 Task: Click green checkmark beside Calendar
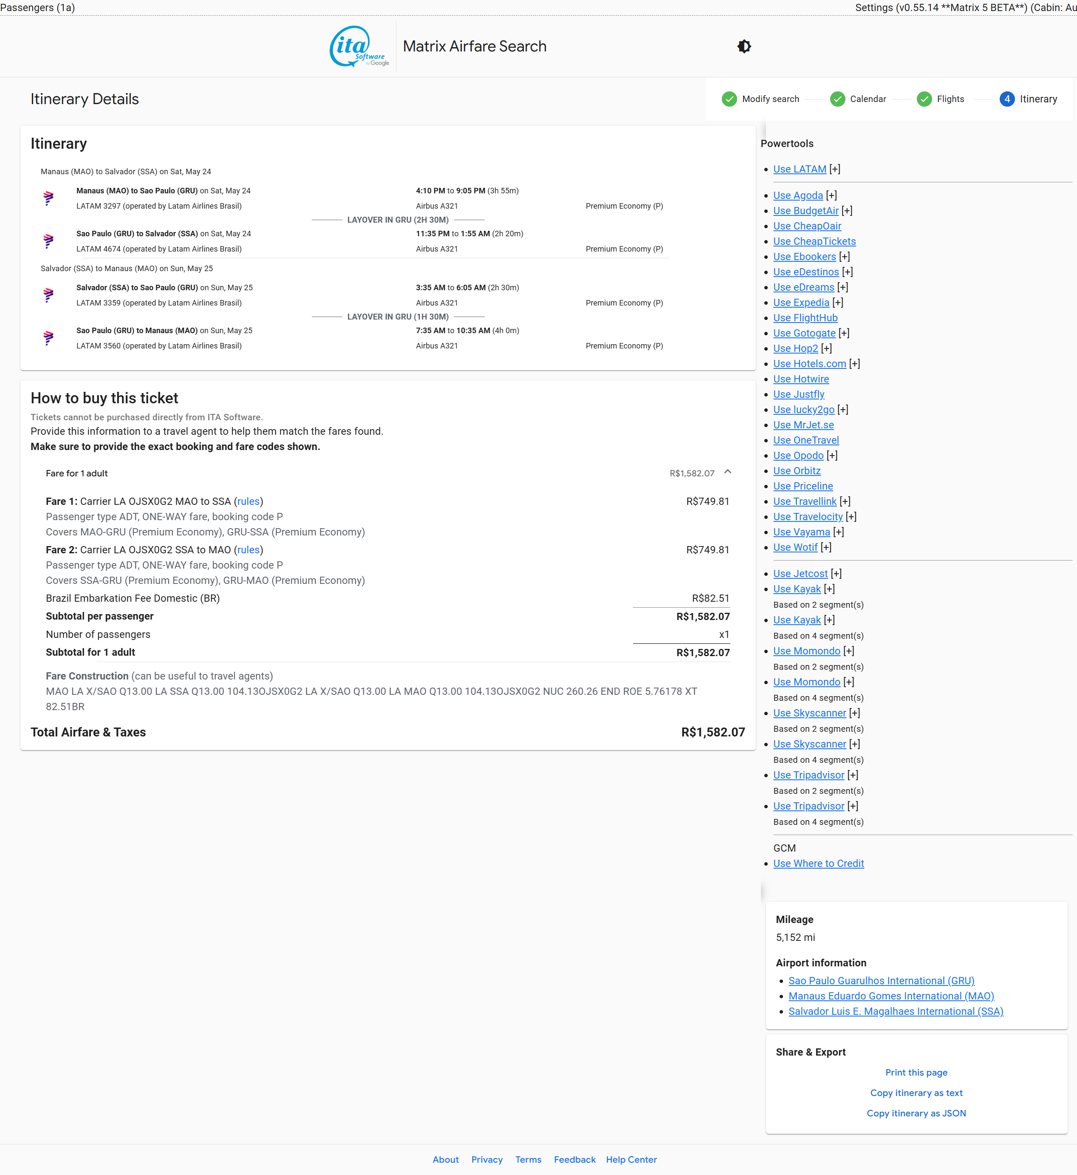coord(837,99)
